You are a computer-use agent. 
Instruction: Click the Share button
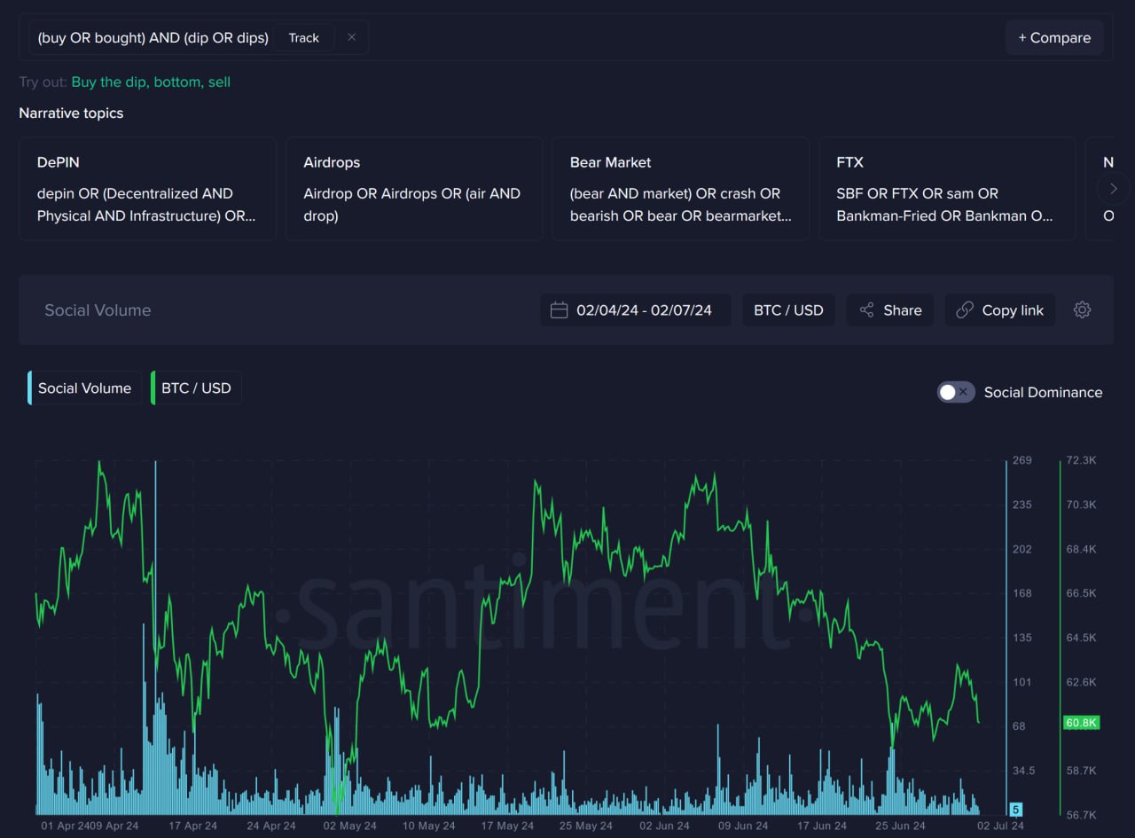(x=890, y=310)
